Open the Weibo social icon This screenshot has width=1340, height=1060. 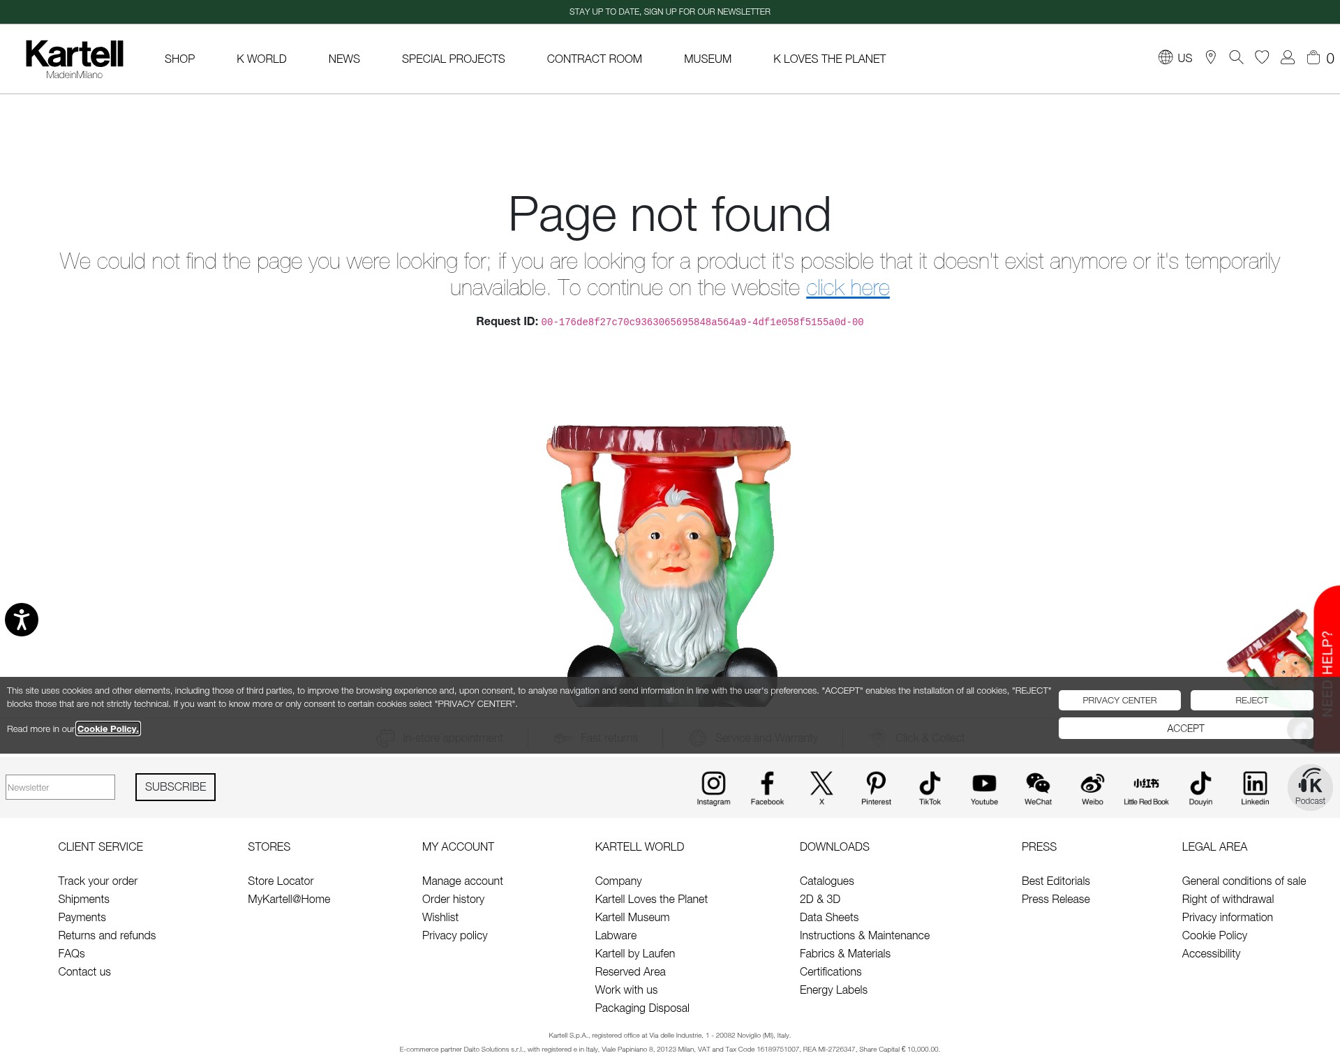point(1092,788)
